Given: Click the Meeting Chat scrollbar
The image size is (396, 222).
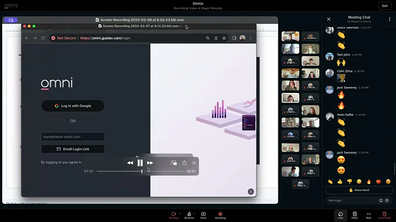Looking at the screenshot, I should click(395, 169).
